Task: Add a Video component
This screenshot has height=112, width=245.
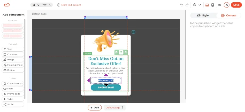Action: point(13,99)
